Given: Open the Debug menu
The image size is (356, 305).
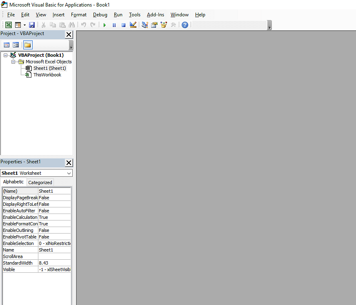Looking at the screenshot, I should pos(100,15).
